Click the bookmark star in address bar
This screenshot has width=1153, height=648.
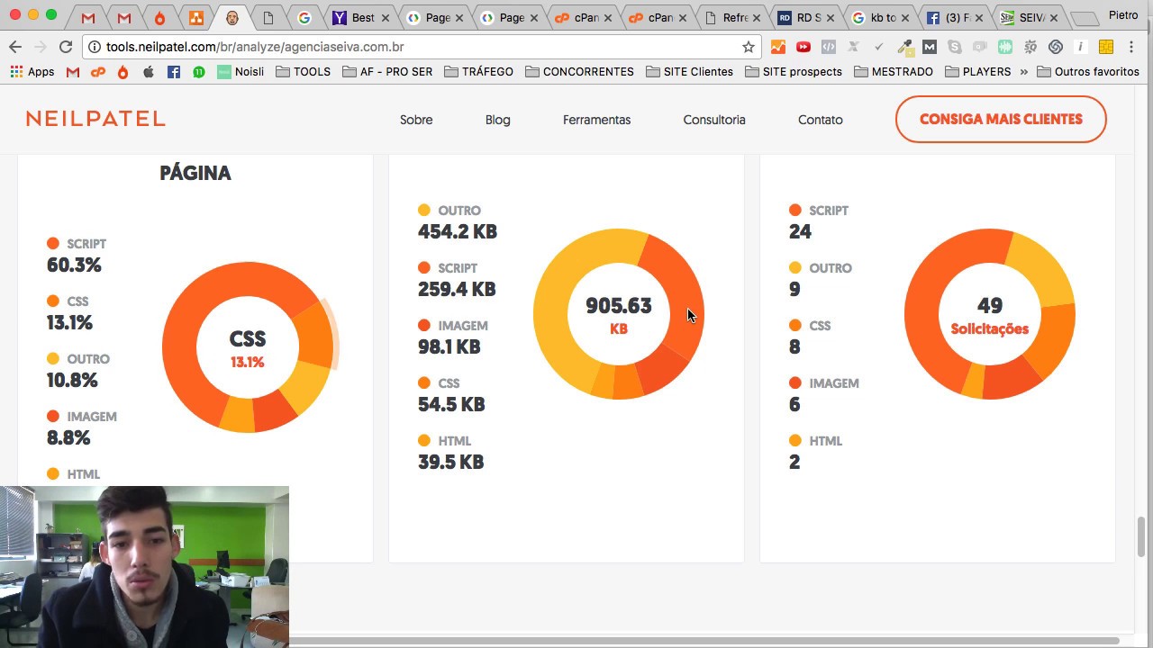748,47
